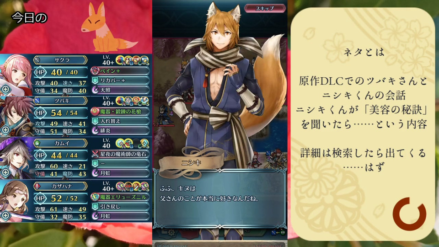The width and height of the screenshot is (439, 247).
Task: Click the スキップ skip button
Action: (265, 8)
